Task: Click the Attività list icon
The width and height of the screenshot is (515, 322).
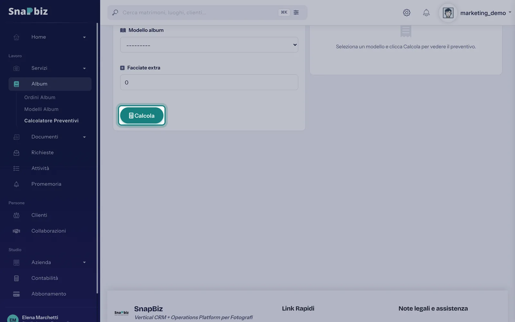Action: 16,168
